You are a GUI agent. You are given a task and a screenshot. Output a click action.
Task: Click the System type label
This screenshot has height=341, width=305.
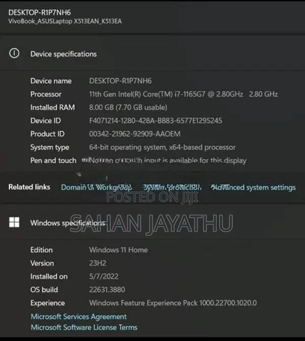pos(50,147)
